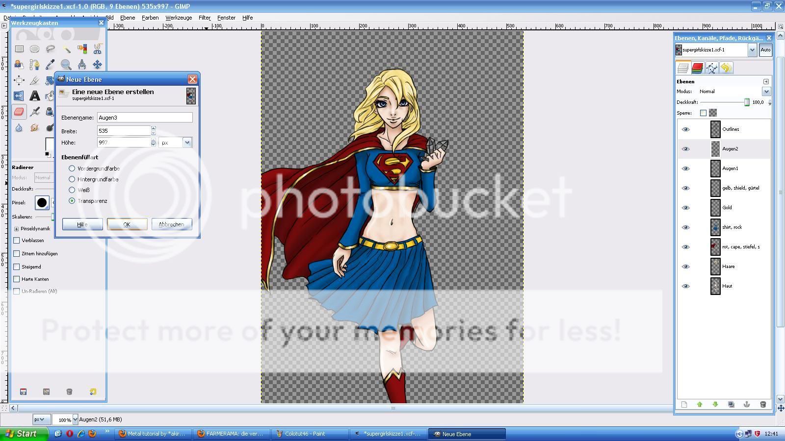785x441 pixels.
Task: Select the Foreground Select tool
Action: 19,64
